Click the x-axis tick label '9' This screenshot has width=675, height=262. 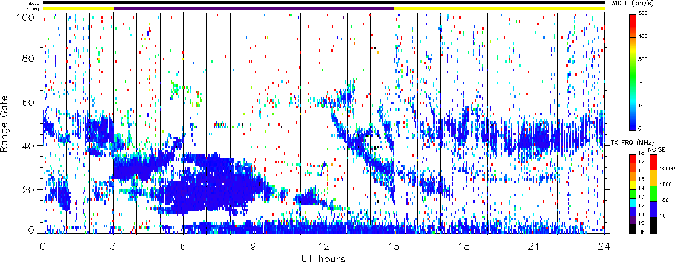tap(254, 245)
